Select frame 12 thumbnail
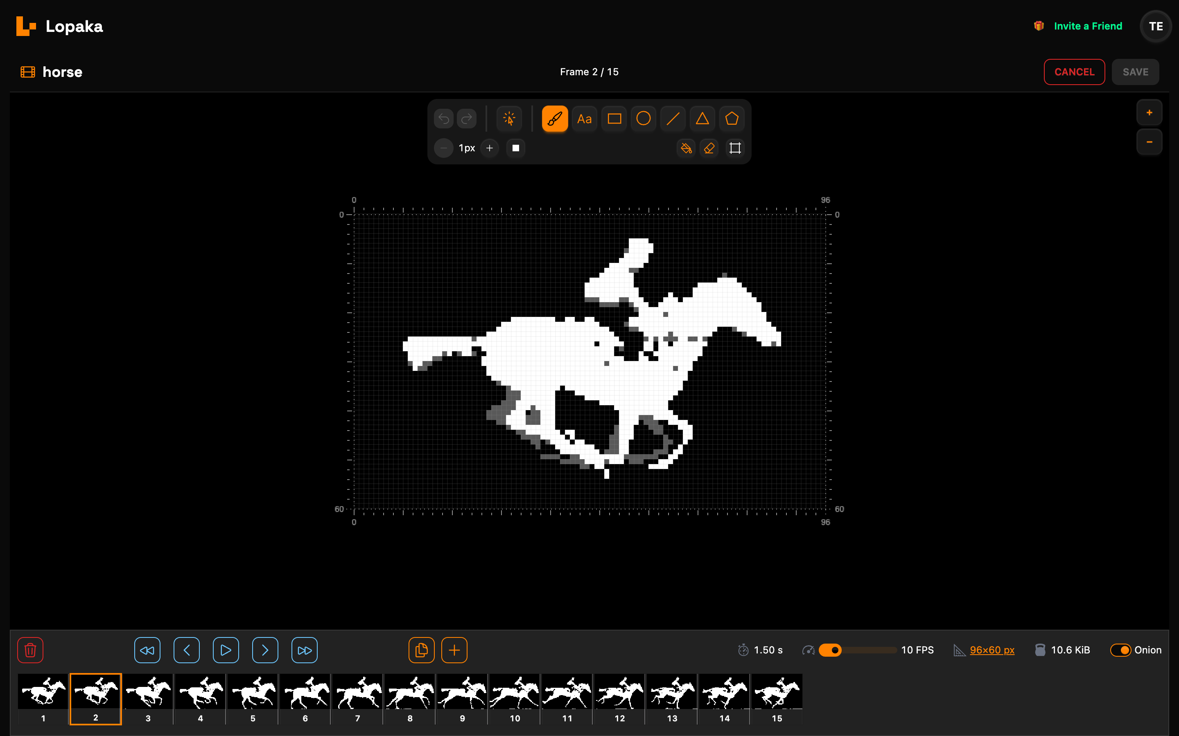This screenshot has height=736, width=1179. (x=620, y=699)
